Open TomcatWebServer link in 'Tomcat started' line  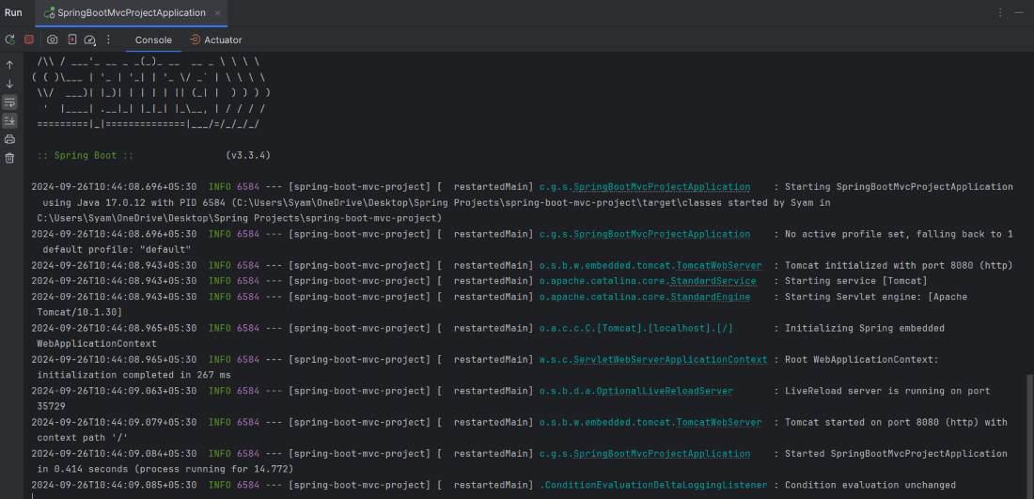[719, 423]
